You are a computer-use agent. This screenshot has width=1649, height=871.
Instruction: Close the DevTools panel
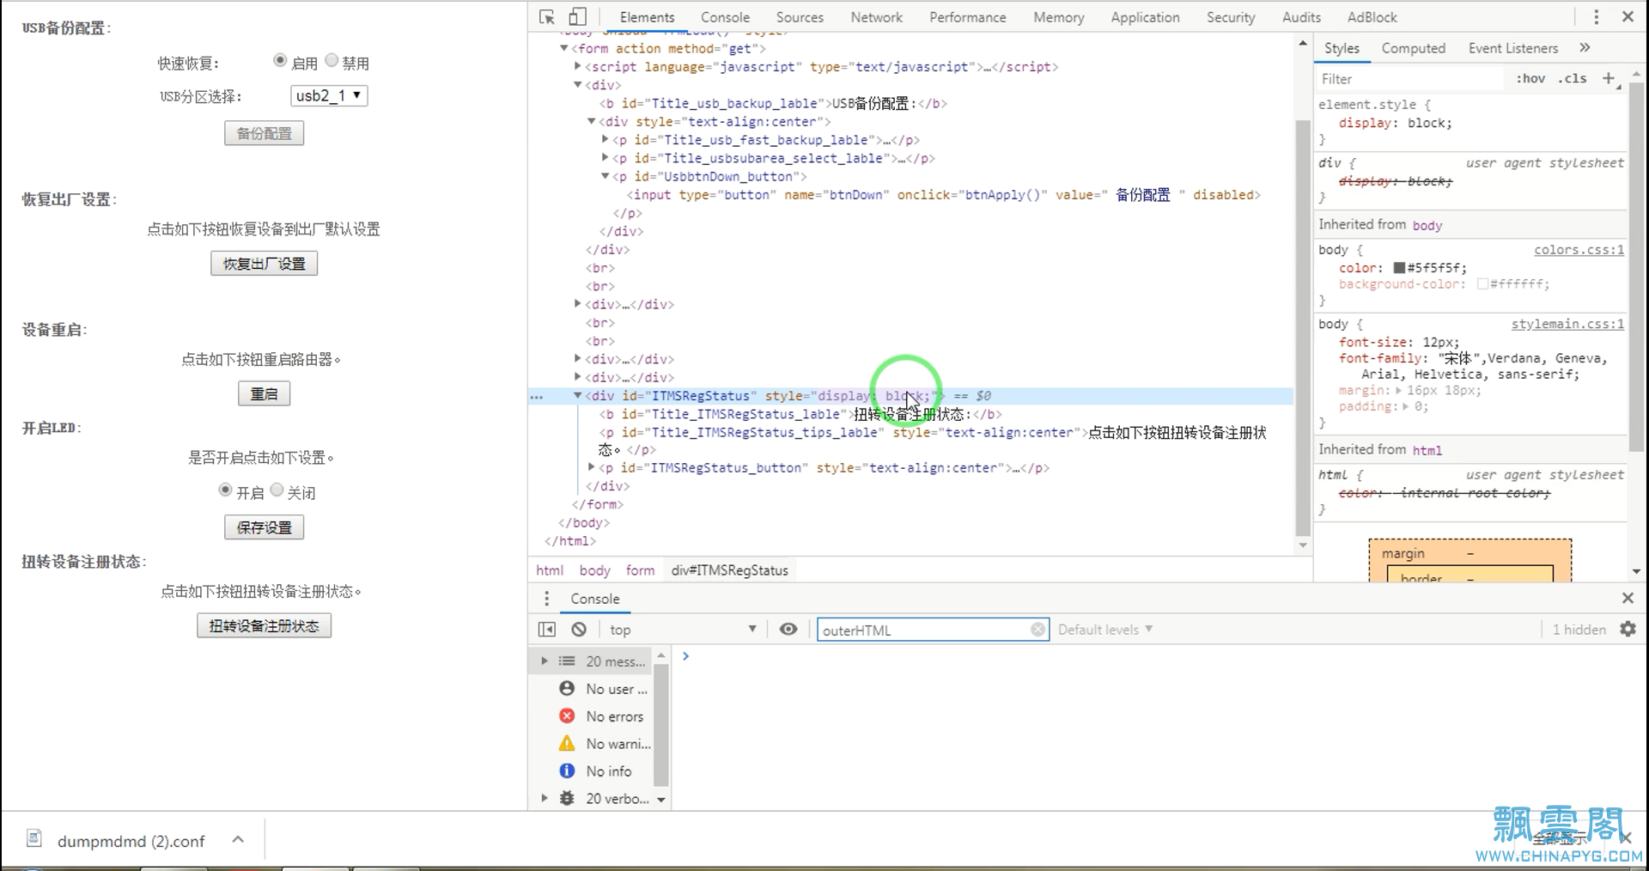[x=1628, y=17]
